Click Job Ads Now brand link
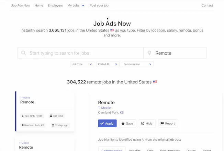The width and height of the screenshot is (224, 151). (21, 5)
